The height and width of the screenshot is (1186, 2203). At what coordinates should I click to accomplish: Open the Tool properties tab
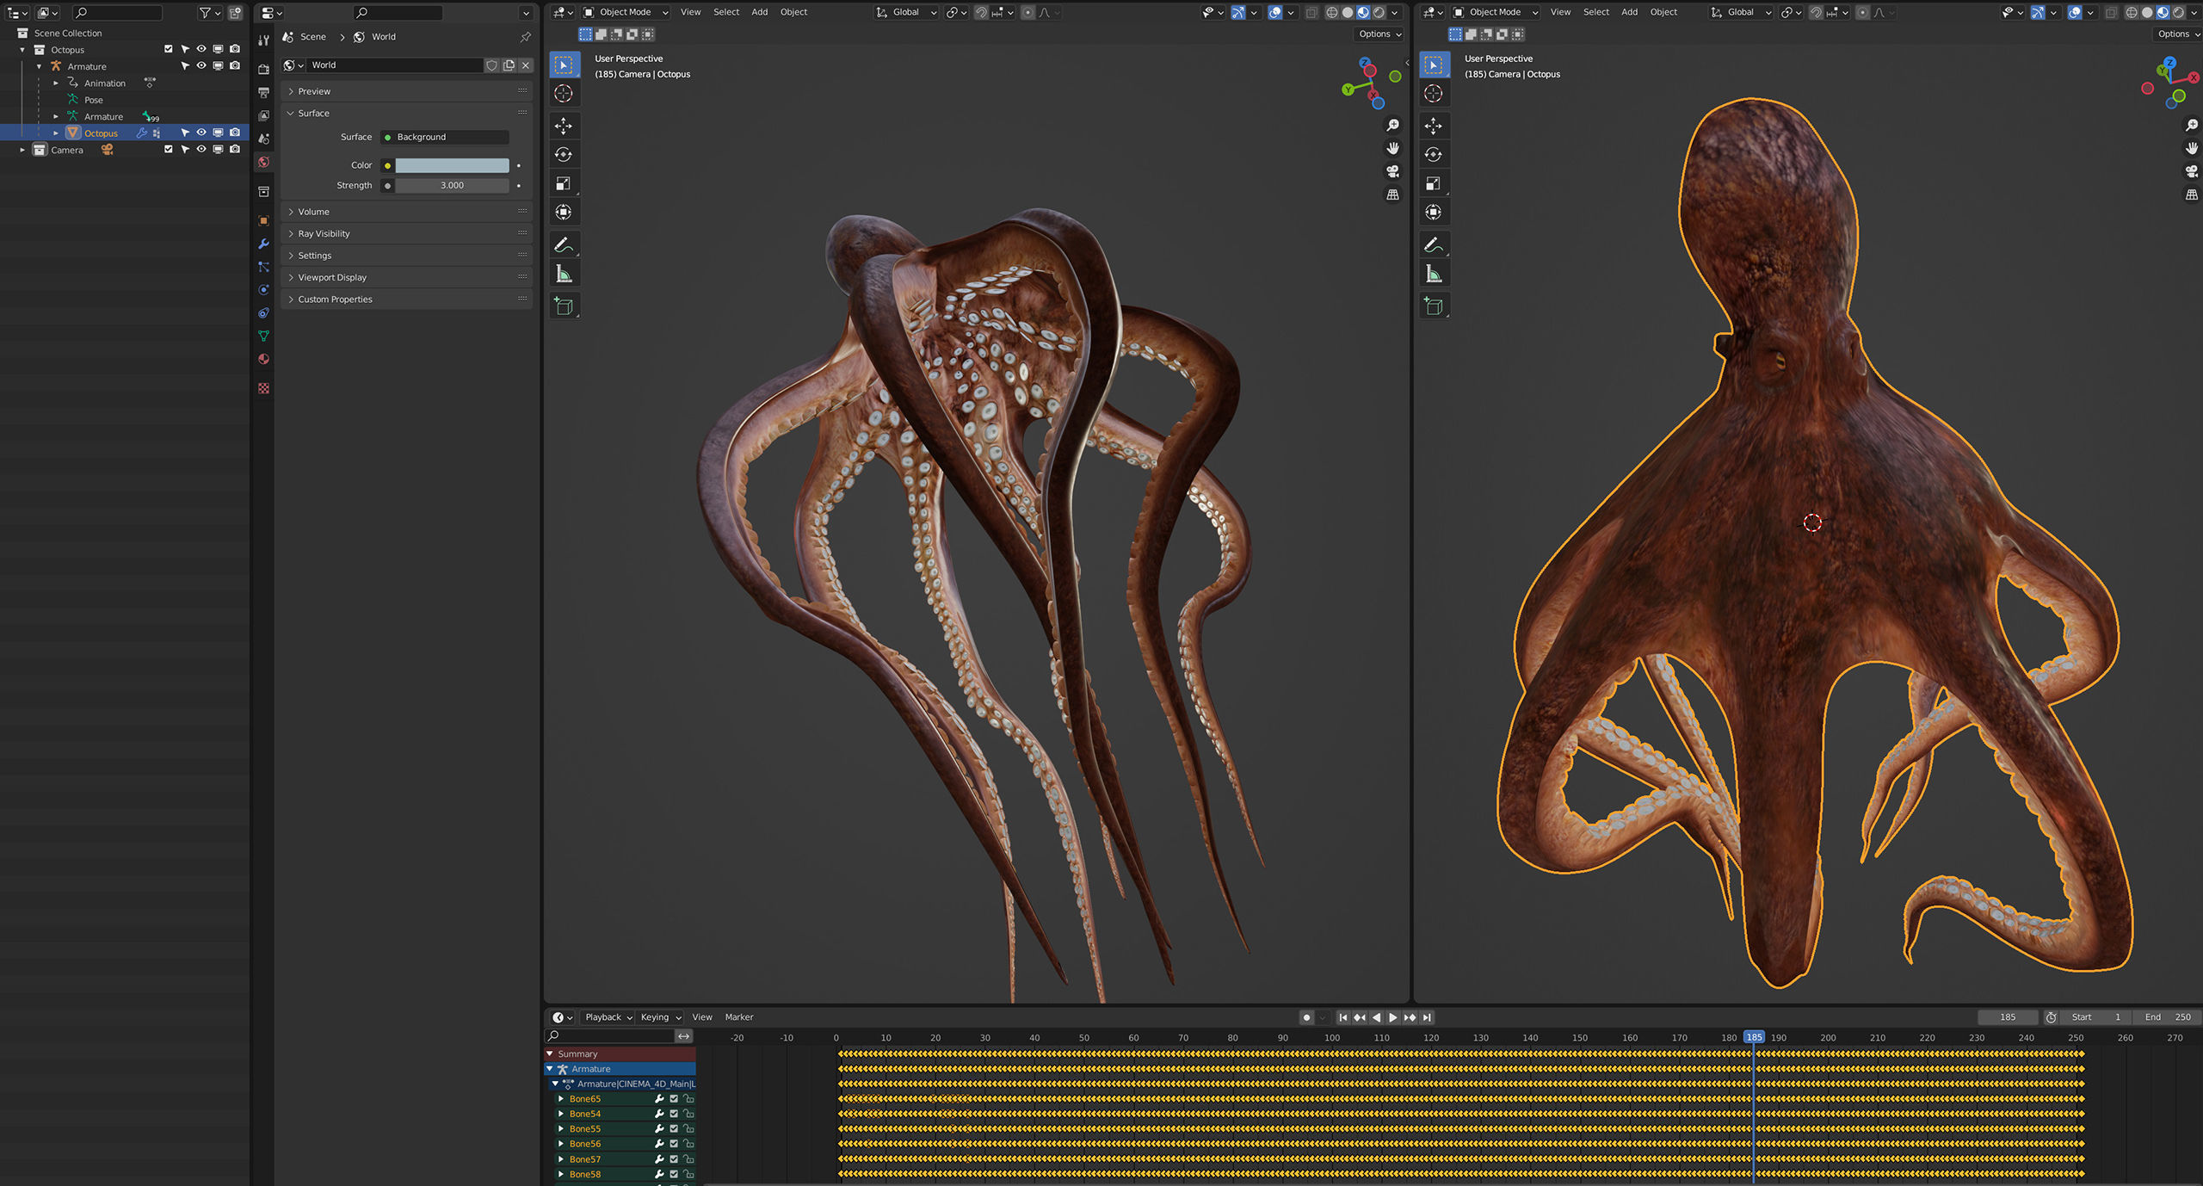263,40
